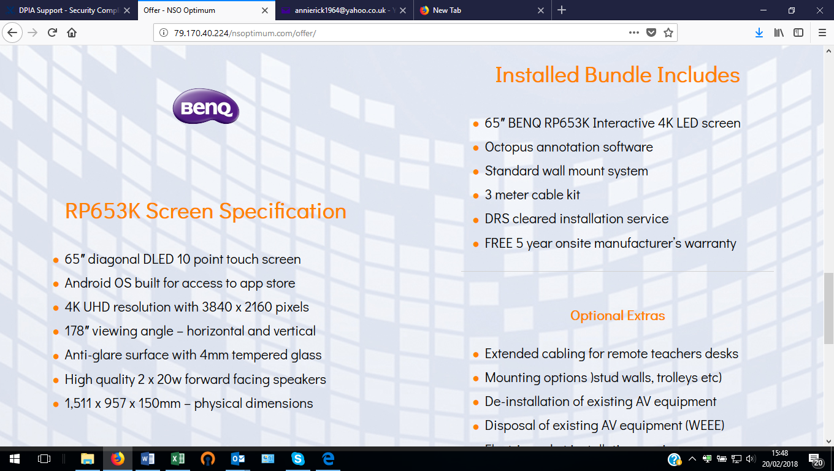The image size is (834, 471).
Task: Click the '3 meter cable kit' line
Action: (532, 195)
